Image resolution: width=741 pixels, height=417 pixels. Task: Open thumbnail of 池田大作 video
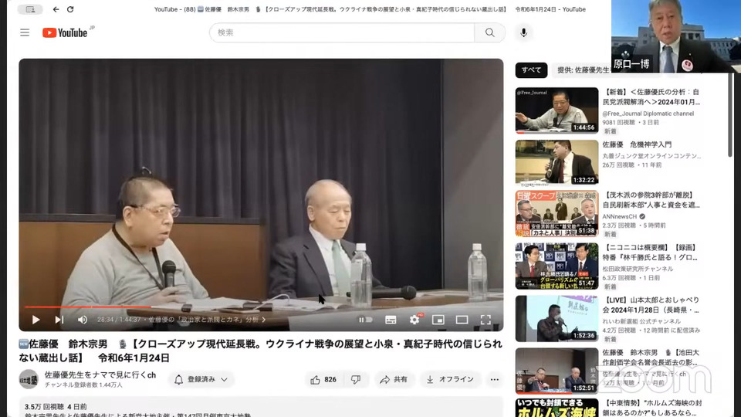[x=557, y=371]
